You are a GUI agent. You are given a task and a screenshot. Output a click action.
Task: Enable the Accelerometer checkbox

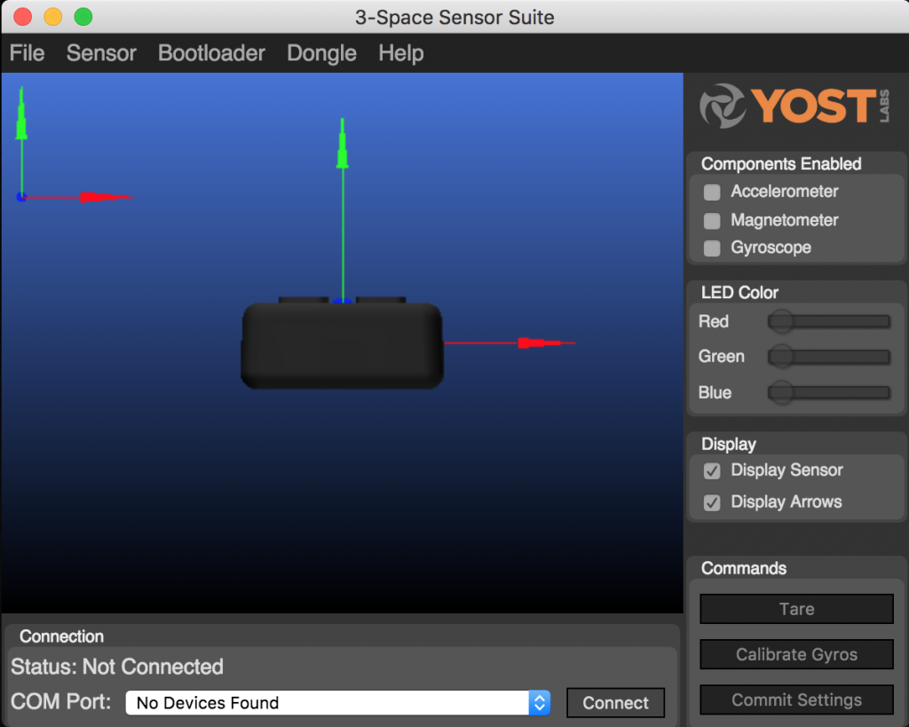pos(712,192)
